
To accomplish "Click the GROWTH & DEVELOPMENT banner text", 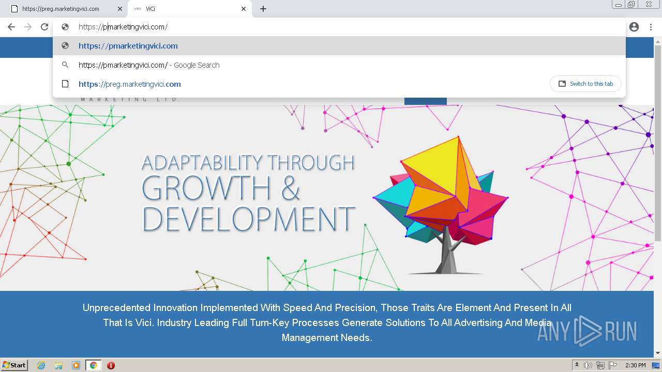I will pyautogui.click(x=248, y=203).
